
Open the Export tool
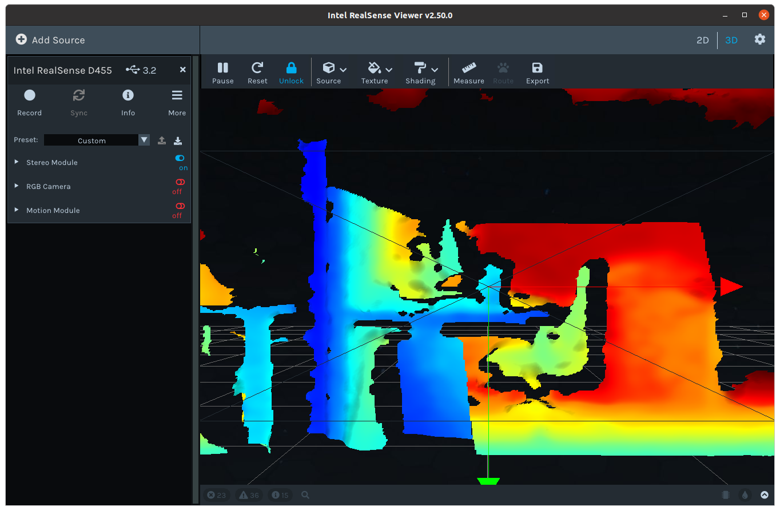[x=537, y=72]
